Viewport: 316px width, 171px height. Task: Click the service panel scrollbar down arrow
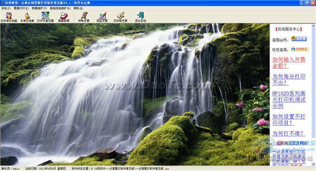313,164
